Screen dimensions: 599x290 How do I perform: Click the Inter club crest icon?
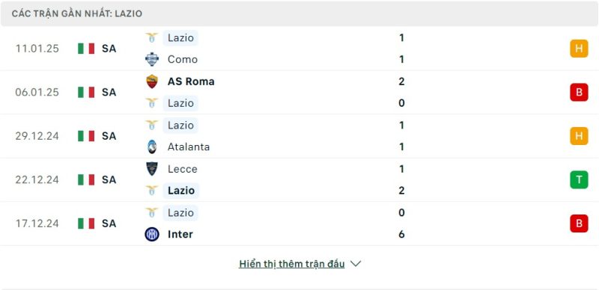click(152, 234)
